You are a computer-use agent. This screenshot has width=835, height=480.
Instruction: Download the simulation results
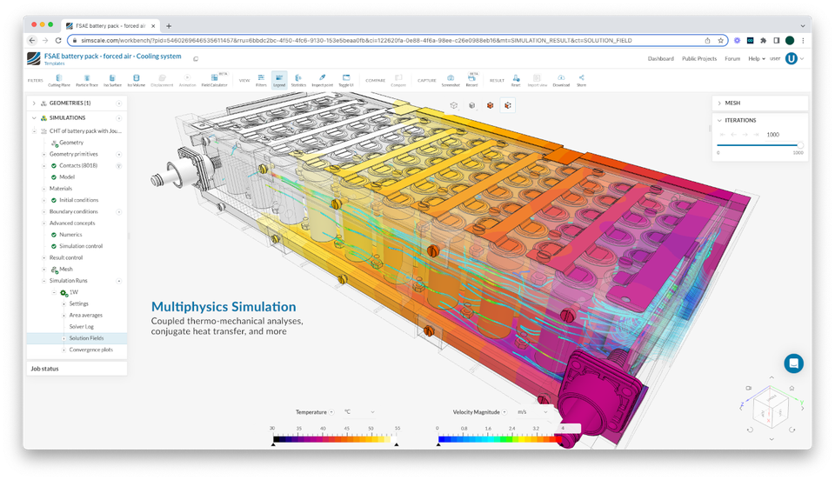click(x=561, y=80)
